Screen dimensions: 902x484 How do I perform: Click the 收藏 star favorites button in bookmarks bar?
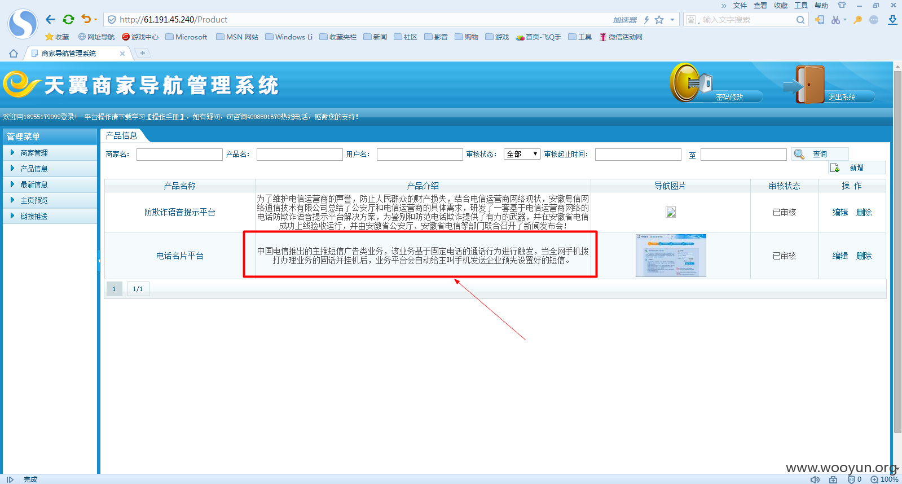[x=57, y=37]
